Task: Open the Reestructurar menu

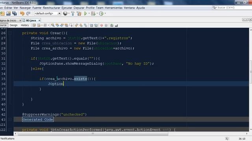Action: point(52,8)
